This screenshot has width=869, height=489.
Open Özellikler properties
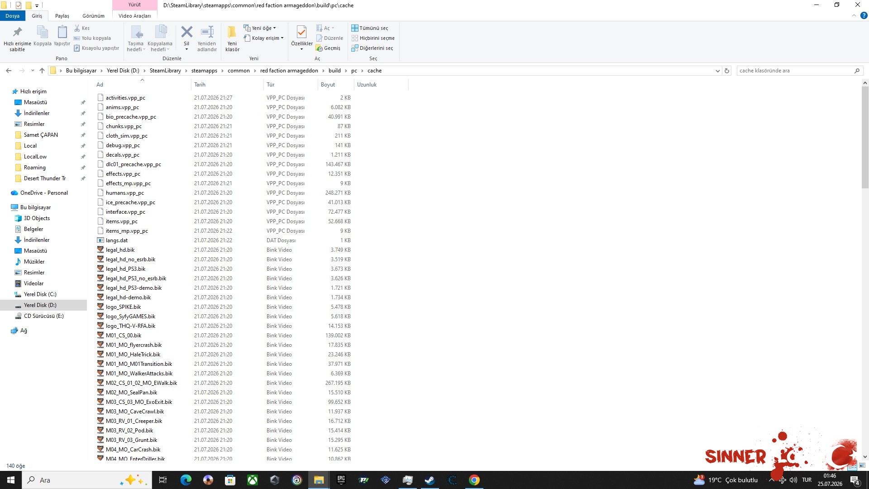tap(301, 38)
